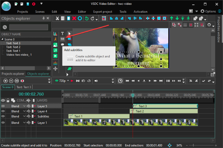The height and width of the screenshot is (148, 223).
Task: Open the Export project menu
Action: point(103,11)
